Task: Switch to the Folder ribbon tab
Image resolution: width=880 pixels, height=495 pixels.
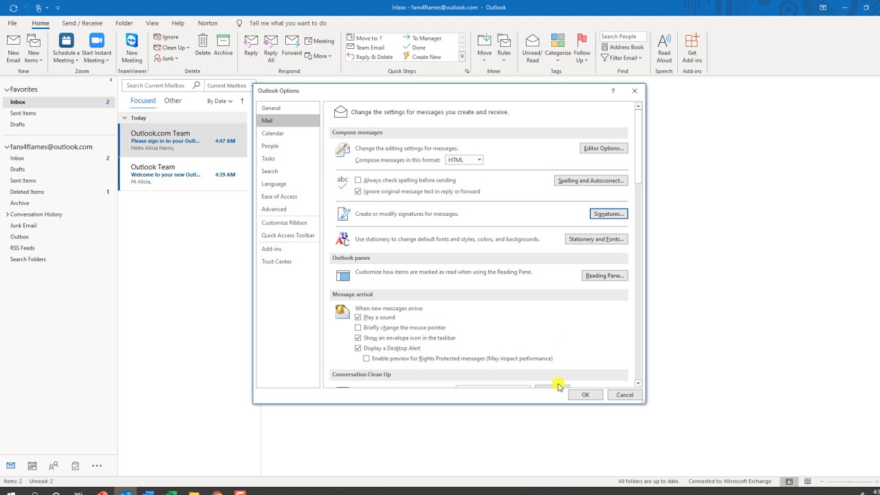Action: pyautogui.click(x=124, y=23)
